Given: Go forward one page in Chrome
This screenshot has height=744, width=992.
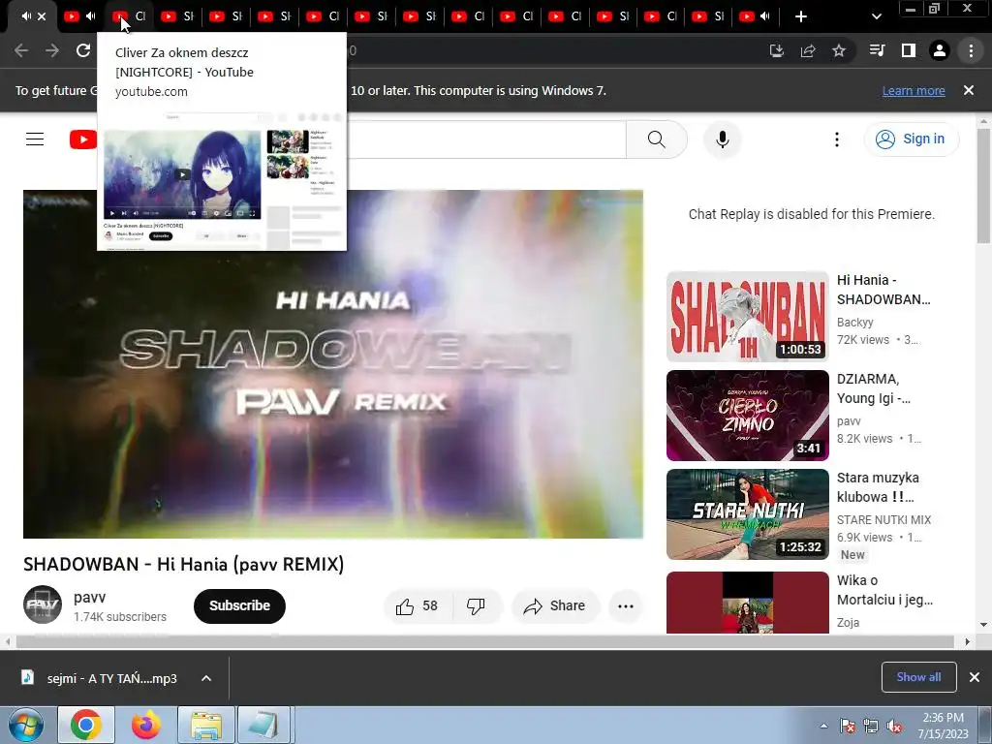Looking at the screenshot, I should coord(52,50).
